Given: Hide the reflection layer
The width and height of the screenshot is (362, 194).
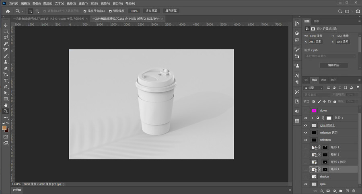Looking at the screenshot, I should pos(306,140).
